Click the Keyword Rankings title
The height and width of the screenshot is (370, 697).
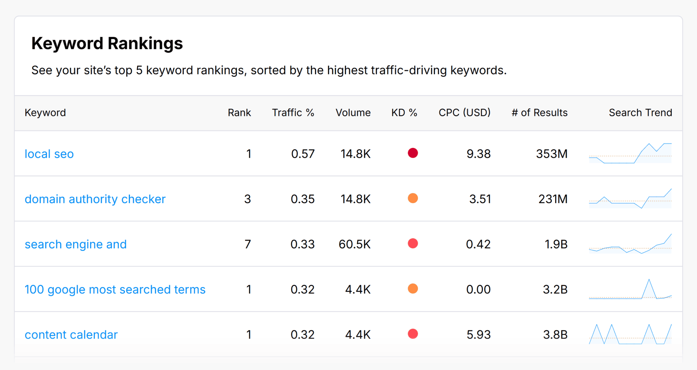point(107,43)
